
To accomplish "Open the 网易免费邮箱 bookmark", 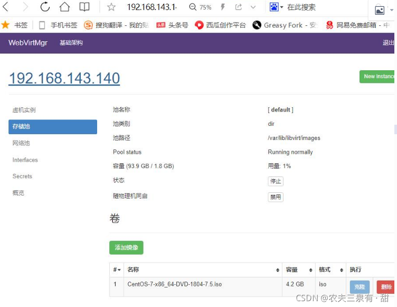I will click(x=357, y=25).
